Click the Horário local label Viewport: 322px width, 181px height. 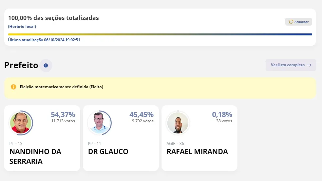[22, 27]
